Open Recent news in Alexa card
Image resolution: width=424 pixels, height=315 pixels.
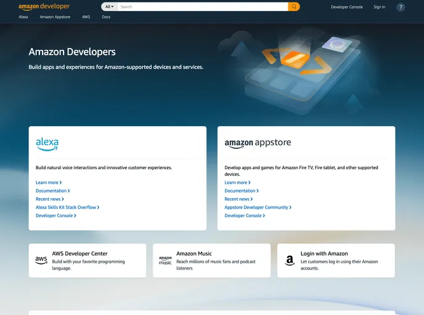click(50, 199)
